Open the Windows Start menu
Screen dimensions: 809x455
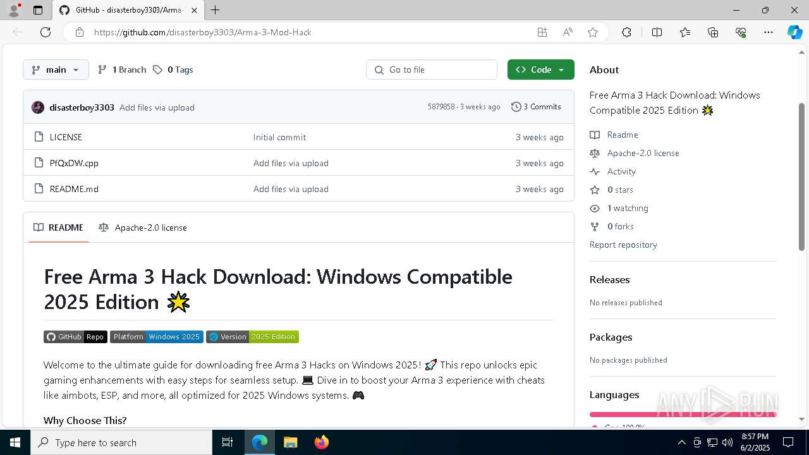(x=15, y=442)
